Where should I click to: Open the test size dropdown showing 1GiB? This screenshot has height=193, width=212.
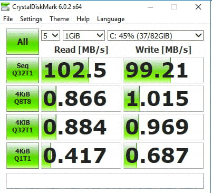pyautogui.click(x=84, y=36)
